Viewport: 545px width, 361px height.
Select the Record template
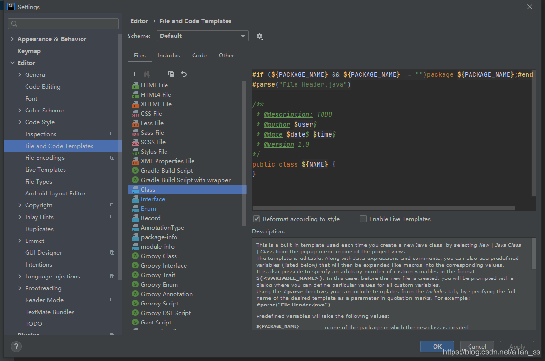point(187,218)
